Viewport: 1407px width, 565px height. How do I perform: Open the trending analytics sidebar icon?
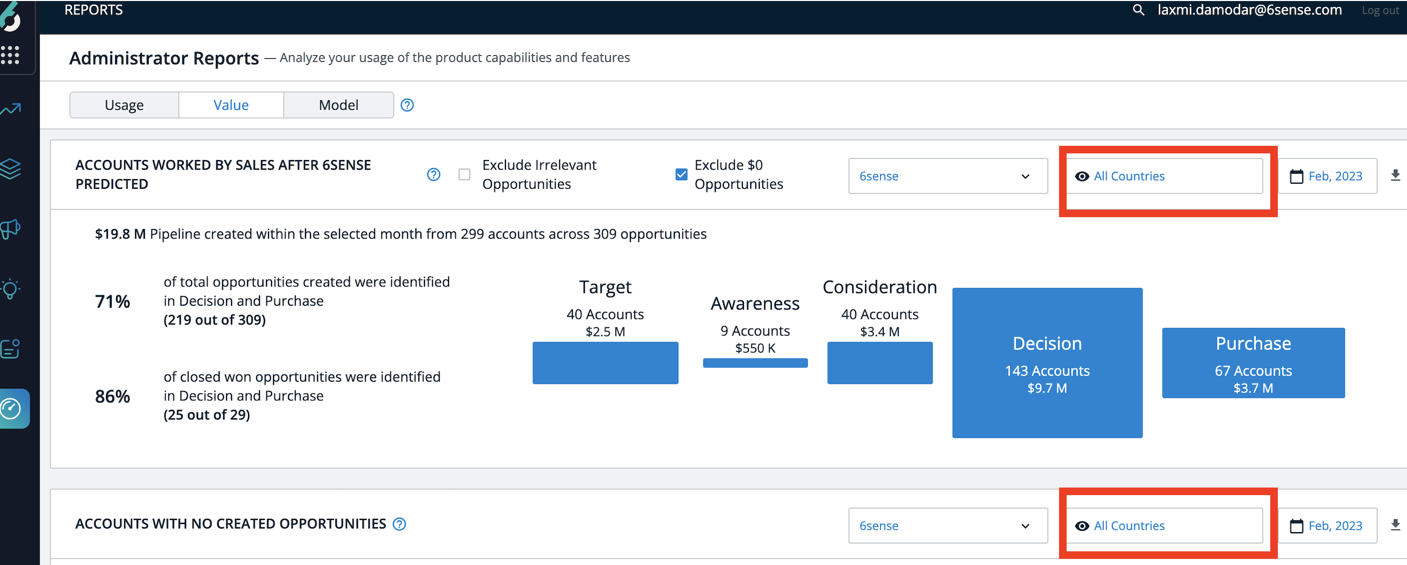[x=10, y=109]
